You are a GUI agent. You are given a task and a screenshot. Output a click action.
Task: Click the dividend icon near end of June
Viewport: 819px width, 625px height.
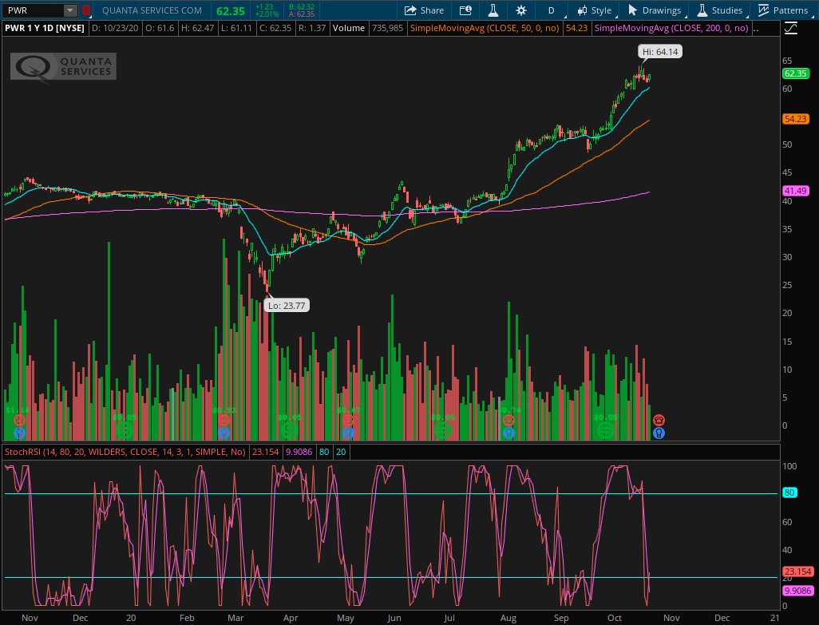click(x=442, y=431)
